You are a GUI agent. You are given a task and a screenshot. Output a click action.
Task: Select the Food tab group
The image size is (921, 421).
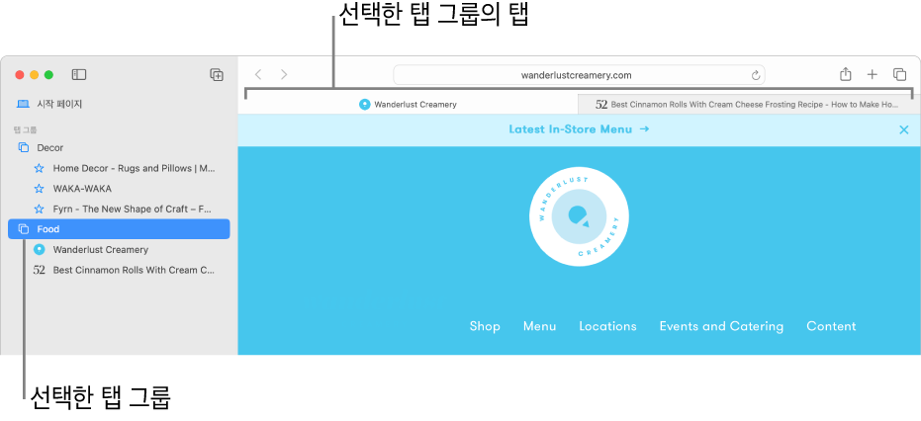point(120,229)
